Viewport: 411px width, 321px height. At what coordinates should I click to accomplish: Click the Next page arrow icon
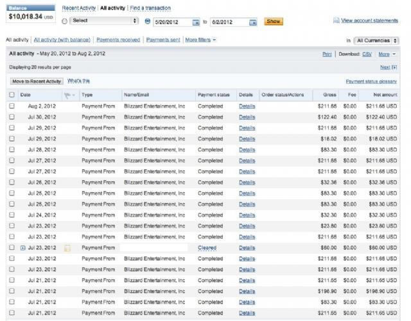[x=394, y=67]
